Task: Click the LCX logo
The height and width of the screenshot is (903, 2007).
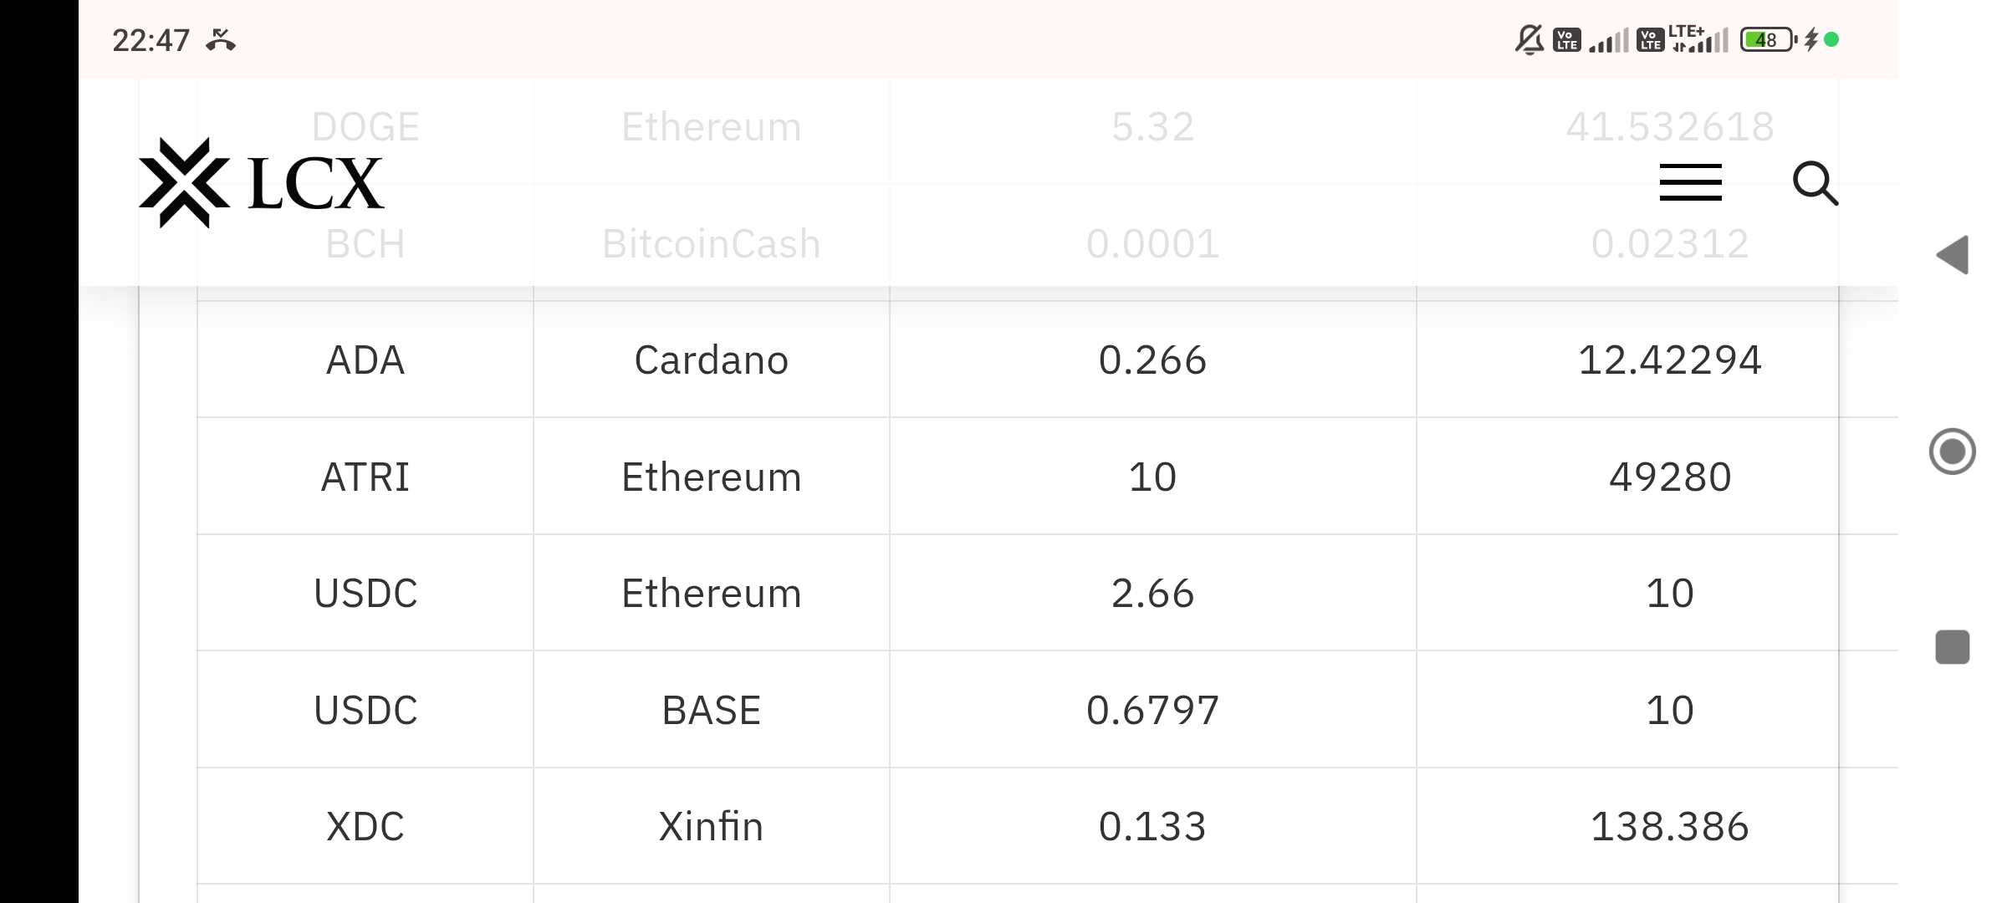Action: click(x=261, y=183)
